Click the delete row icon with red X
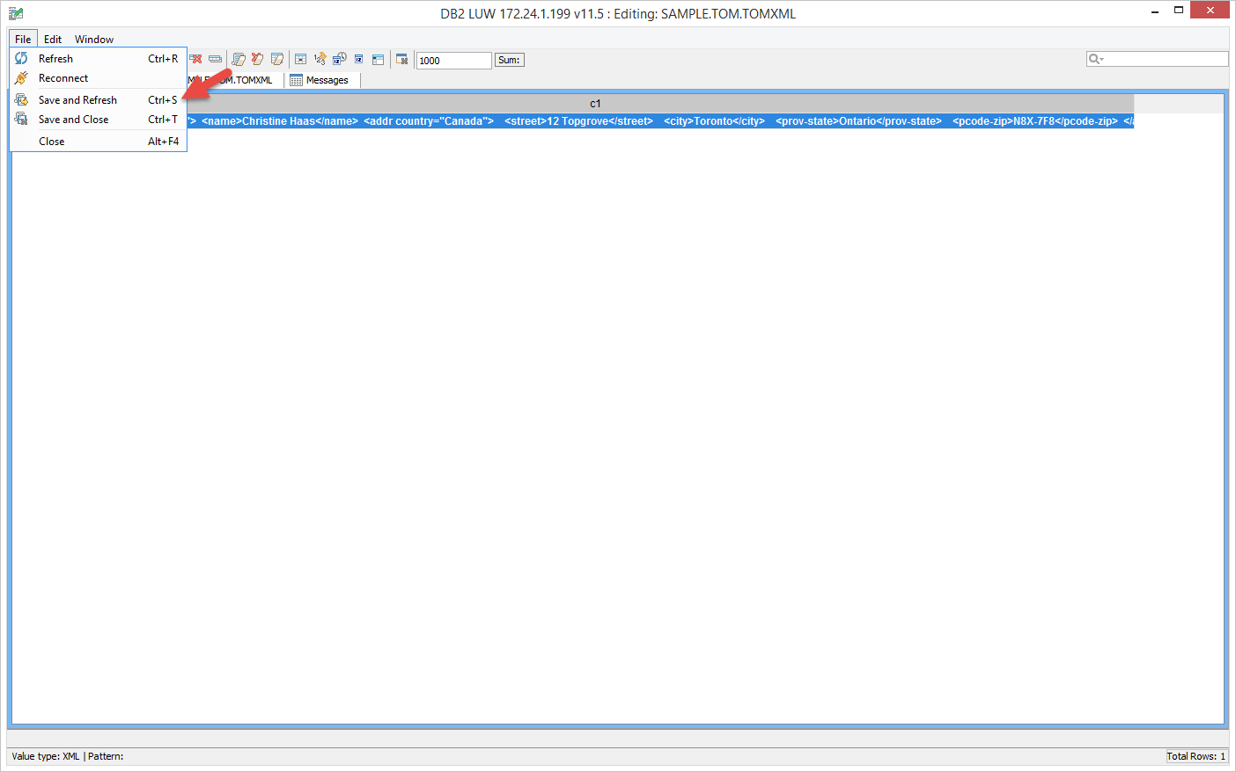Viewport: 1236px width, 772px height. (x=196, y=59)
